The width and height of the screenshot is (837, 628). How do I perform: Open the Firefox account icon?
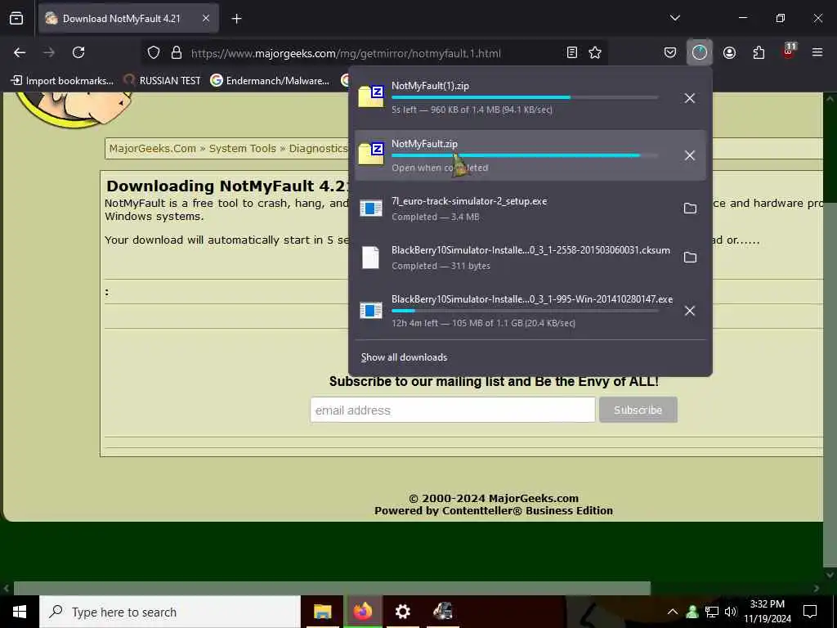tap(729, 52)
